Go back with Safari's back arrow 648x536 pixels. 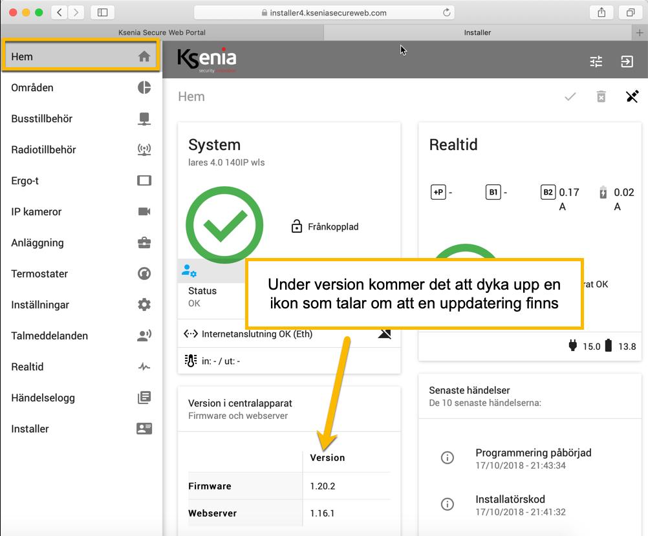coord(59,12)
